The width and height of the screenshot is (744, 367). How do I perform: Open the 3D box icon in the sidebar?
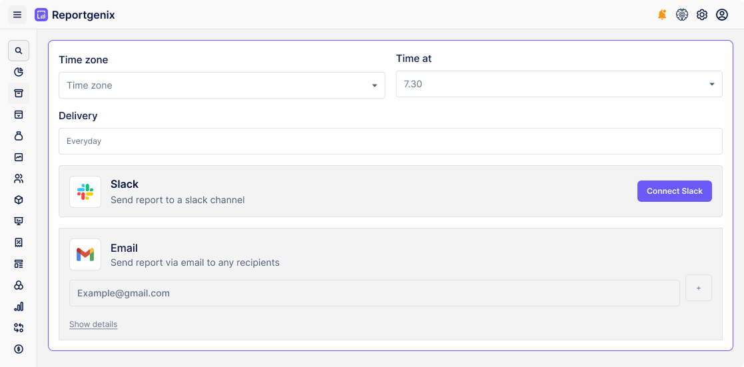[19, 200]
